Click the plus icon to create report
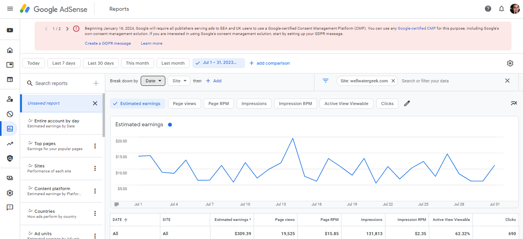This screenshot has width=523, height=239. [x=96, y=83]
